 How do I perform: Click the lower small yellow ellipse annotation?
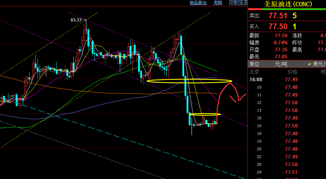[x=205, y=114]
